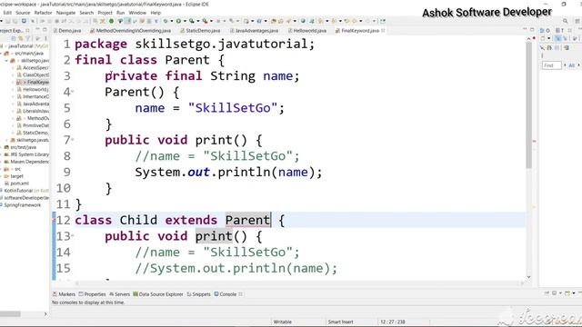Image resolution: width=582 pixels, height=327 pixels.
Task: Open the Snippets view tab
Action: tap(198, 294)
